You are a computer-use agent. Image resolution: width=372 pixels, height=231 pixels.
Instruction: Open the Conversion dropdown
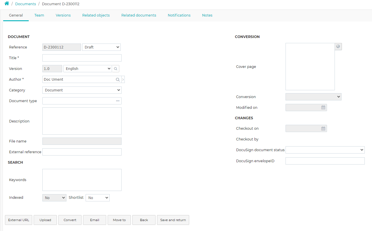pyautogui.click(x=313, y=97)
